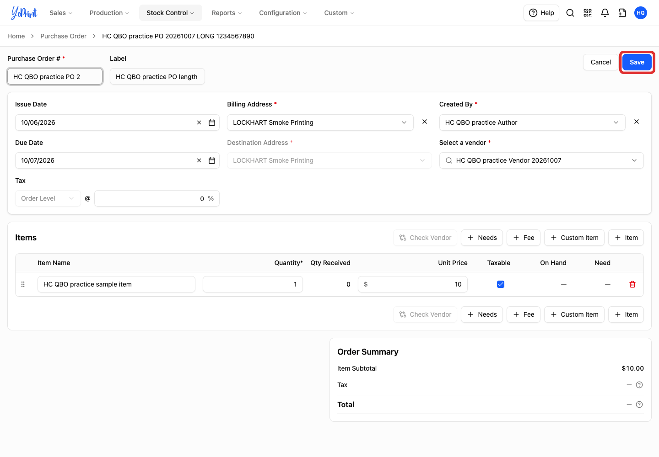Open the Due Date calendar picker

coord(212,160)
